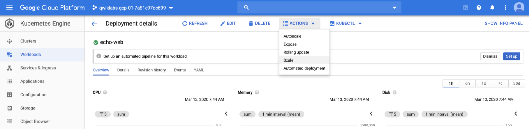Viewport: 529px width, 129px height.
Task: Open the YAML tab
Action: click(x=199, y=70)
